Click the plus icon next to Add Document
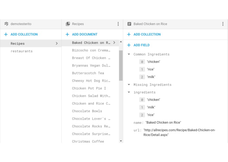The width and height of the screenshot is (228, 162). pos(67,34)
